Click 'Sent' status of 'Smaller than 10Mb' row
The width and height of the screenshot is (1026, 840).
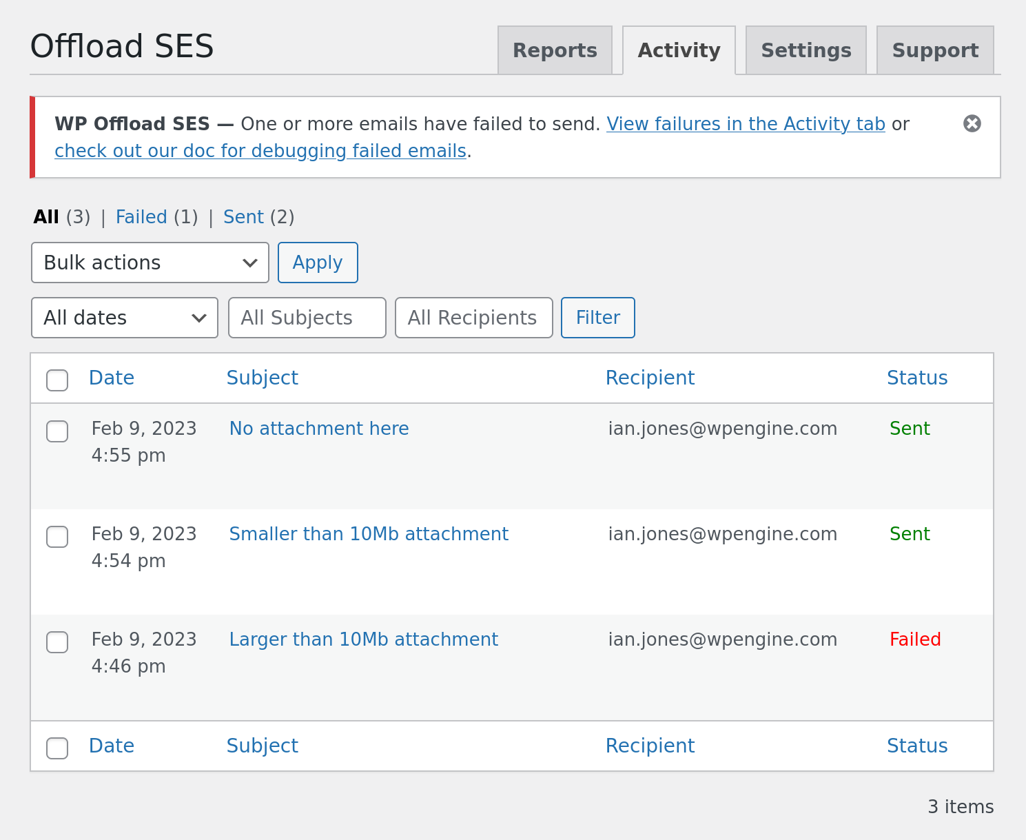click(910, 534)
